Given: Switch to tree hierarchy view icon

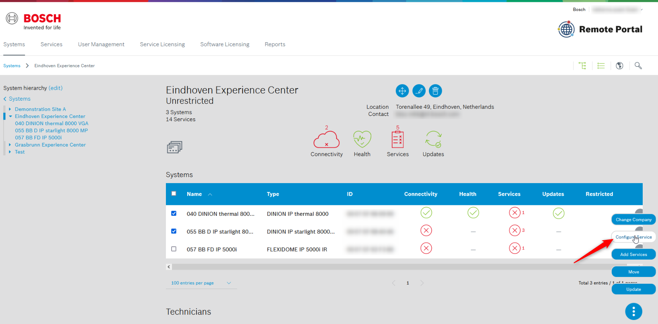Looking at the screenshot, I should (582, 66).
